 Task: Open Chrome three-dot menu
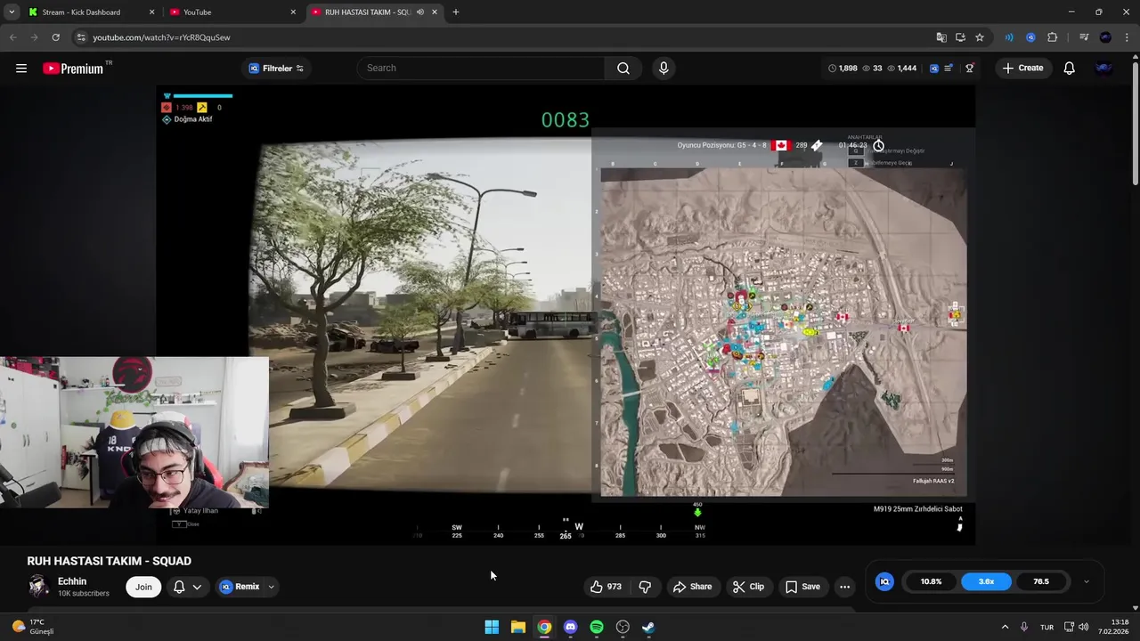click(1127, 37)
